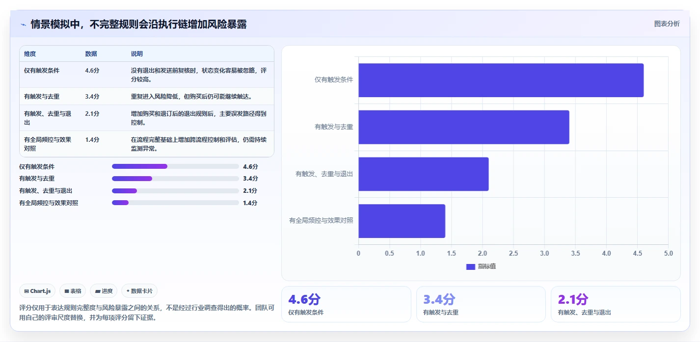
Task: Click the 5.0 x-axis tick label
Action: 669,254
